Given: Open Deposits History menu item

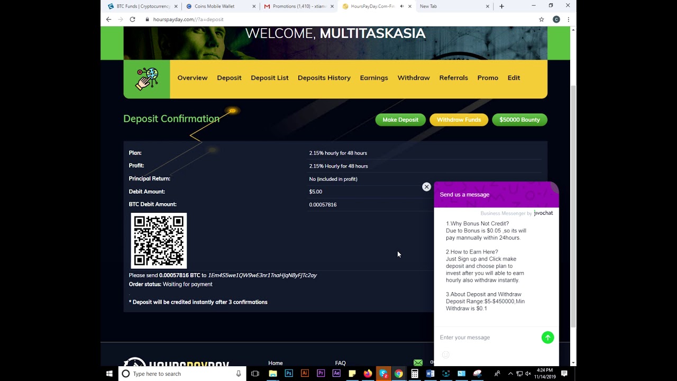Looking at the screenshot, I should (324, 78).
